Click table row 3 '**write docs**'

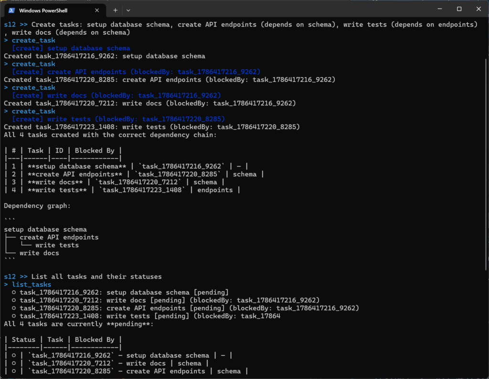(x=114, y=182)
